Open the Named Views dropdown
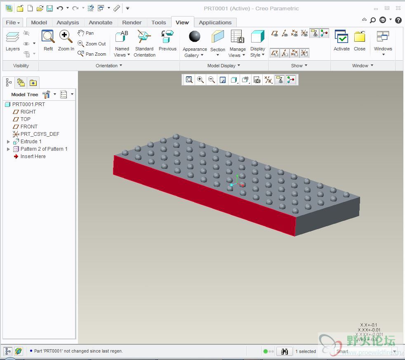This screenshot has width=405, height=360. click(122, 52)
